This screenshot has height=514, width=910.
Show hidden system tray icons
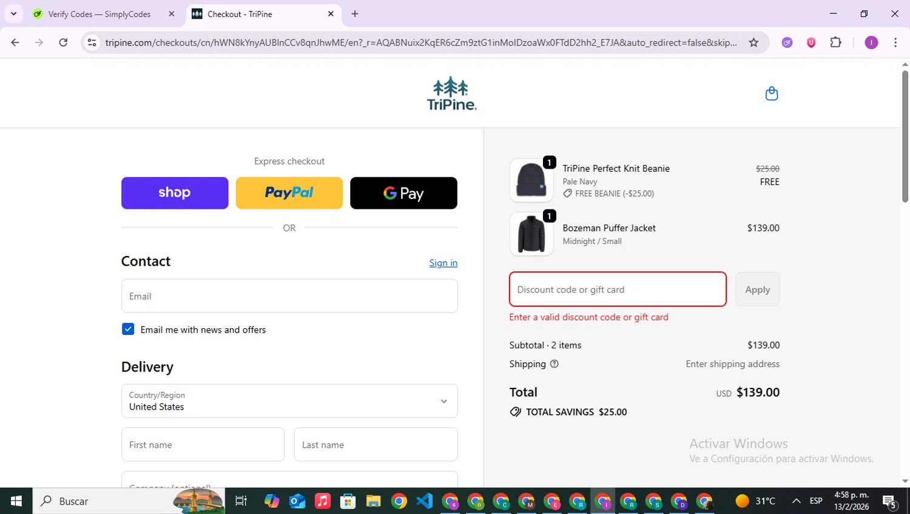796,501
